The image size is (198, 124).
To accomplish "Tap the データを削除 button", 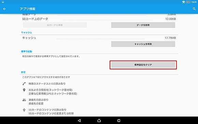I will coord(143,25).
